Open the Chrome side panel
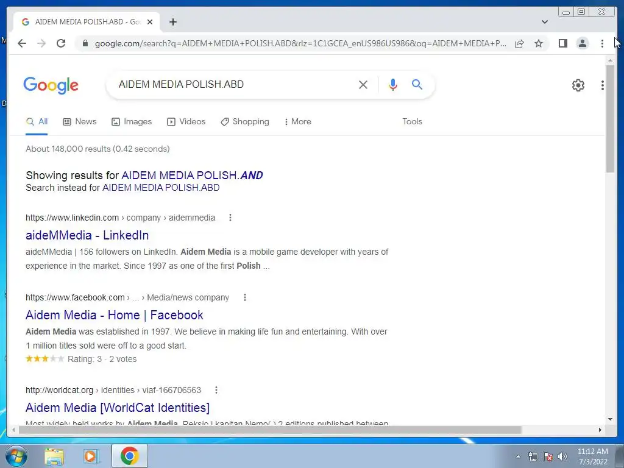The width and height of the screenshot is (624, 468). 562,43
